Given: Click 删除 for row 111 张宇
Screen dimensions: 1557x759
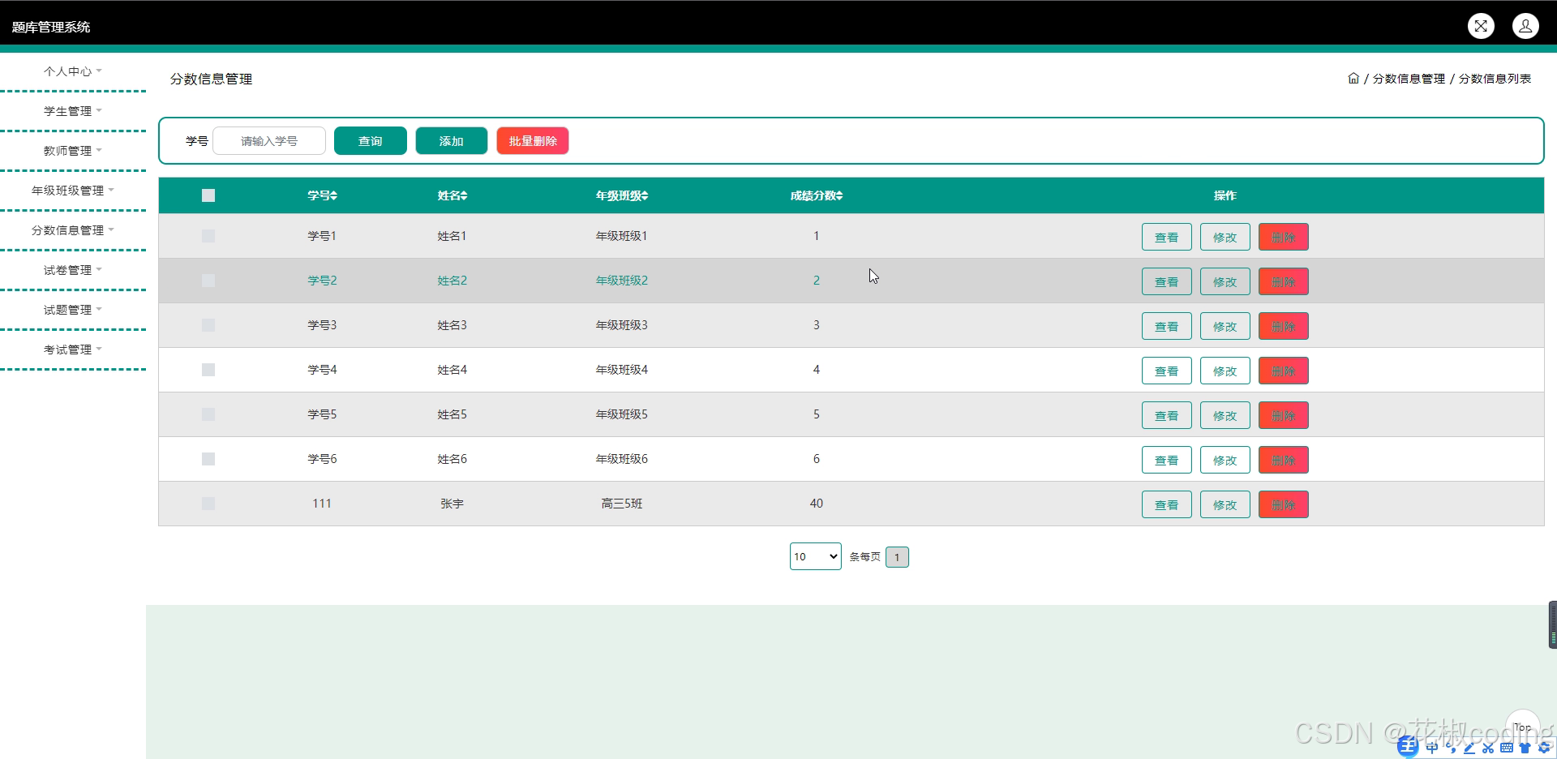Looking at the screenshot, I should [x=1284, y=504].
